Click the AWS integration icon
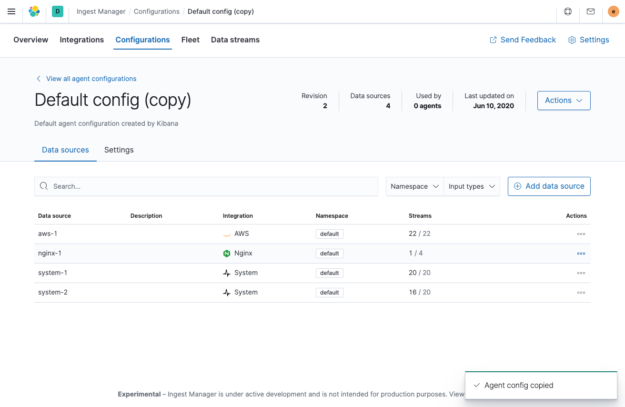Image resolution: width=625 pixels, height=407 pixels. pos(227,234)
